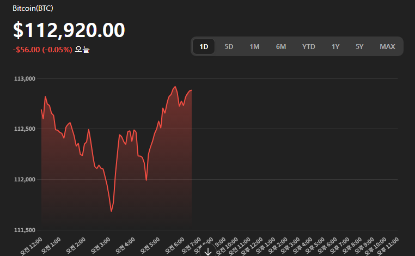Choose the 1M chart range
The width and height of the screenshot is (415, 256).
pyautogui.click(x=254, y=46)
